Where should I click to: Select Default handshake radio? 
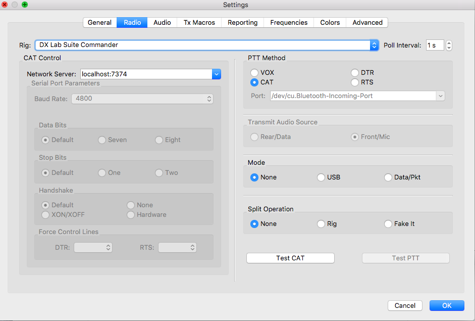58,205
